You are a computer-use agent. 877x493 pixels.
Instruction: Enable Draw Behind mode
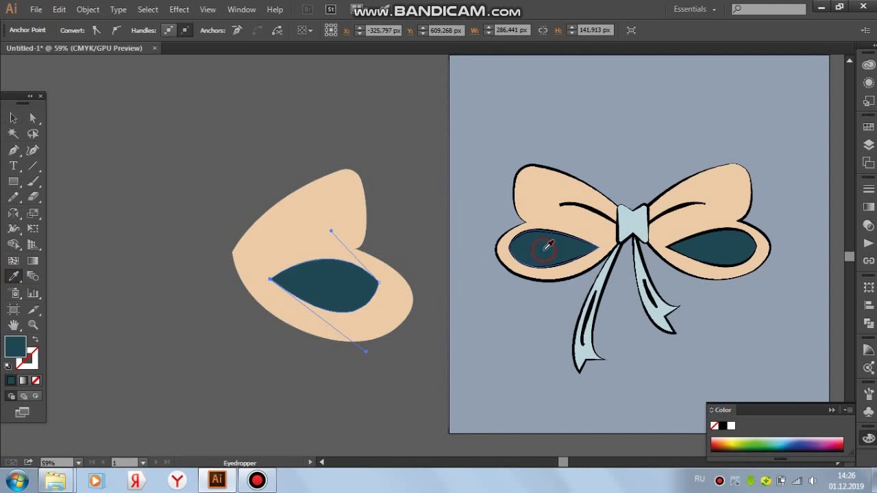pyautogui.click(x=23, y=396)
